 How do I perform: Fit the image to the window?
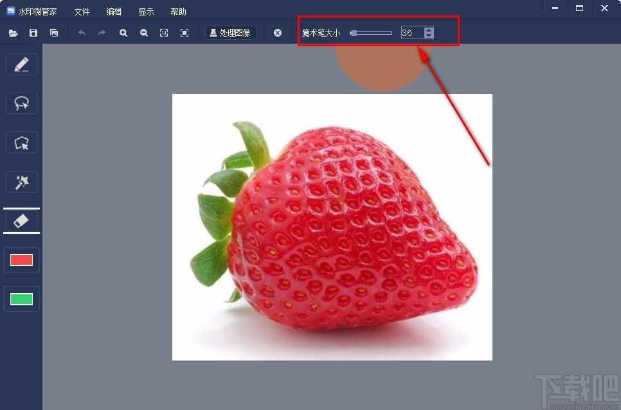click(x=184, y=33)
